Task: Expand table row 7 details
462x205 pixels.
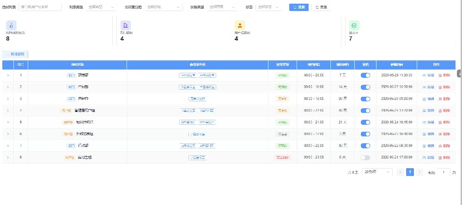Action: pyautogui.click(x=8, y=146)
